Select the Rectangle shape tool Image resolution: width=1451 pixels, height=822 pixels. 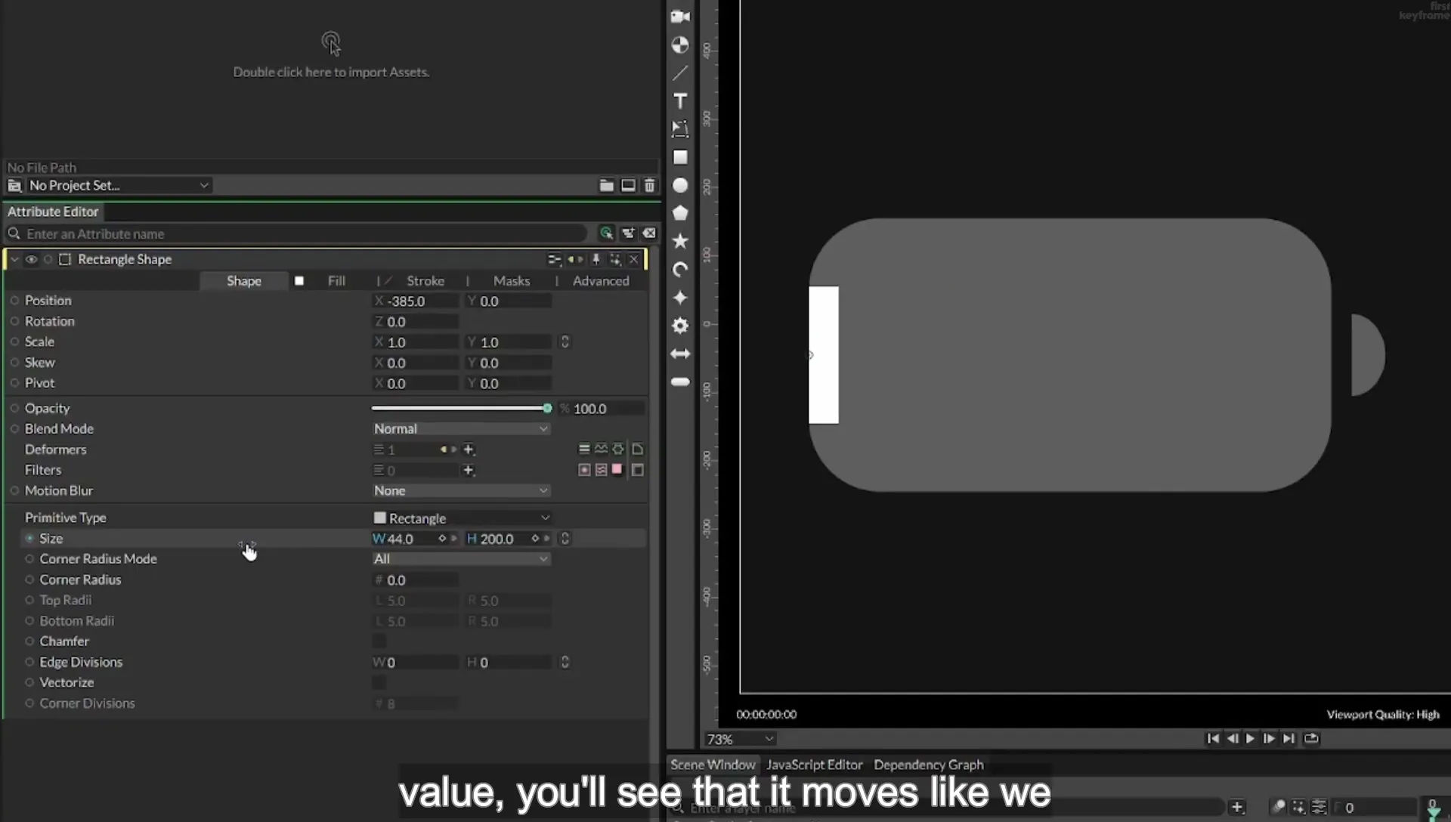pyautogui.click(x=680, y=157)
